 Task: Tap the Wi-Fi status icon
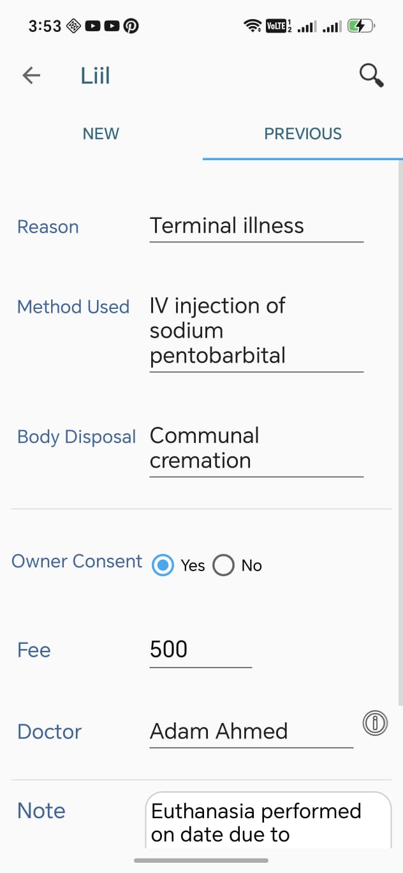(x=253, y=26)
